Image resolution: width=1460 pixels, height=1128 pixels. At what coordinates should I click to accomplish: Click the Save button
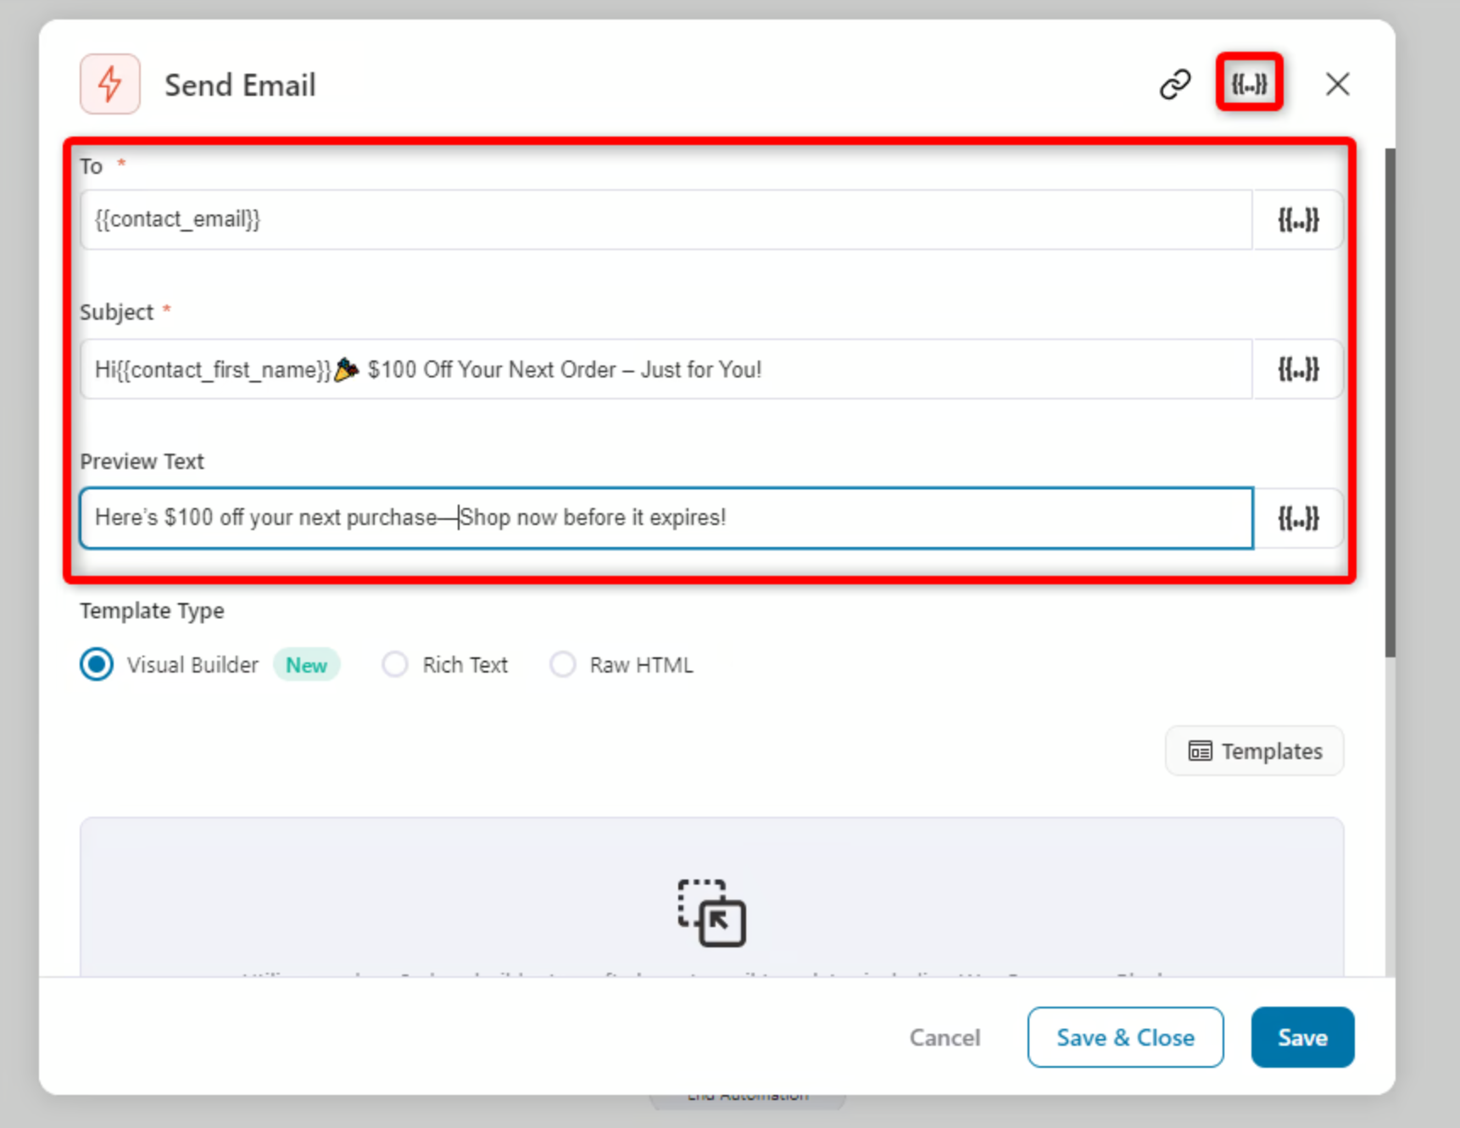[1302, 1036]
